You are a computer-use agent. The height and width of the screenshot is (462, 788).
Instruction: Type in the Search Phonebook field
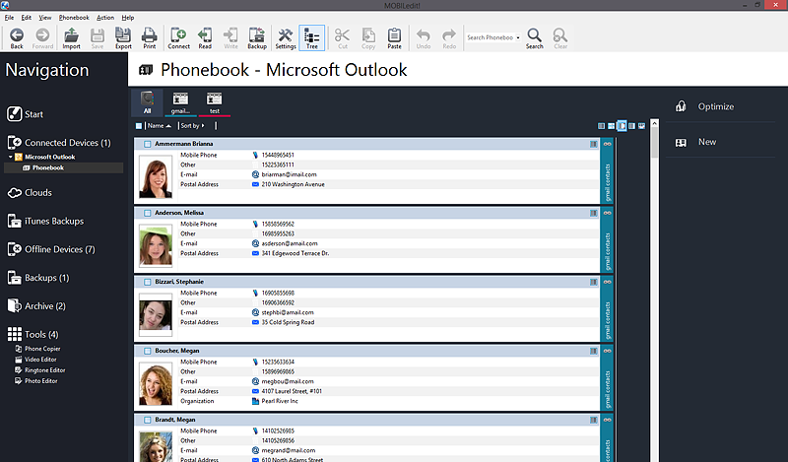(x=490, y=37)
